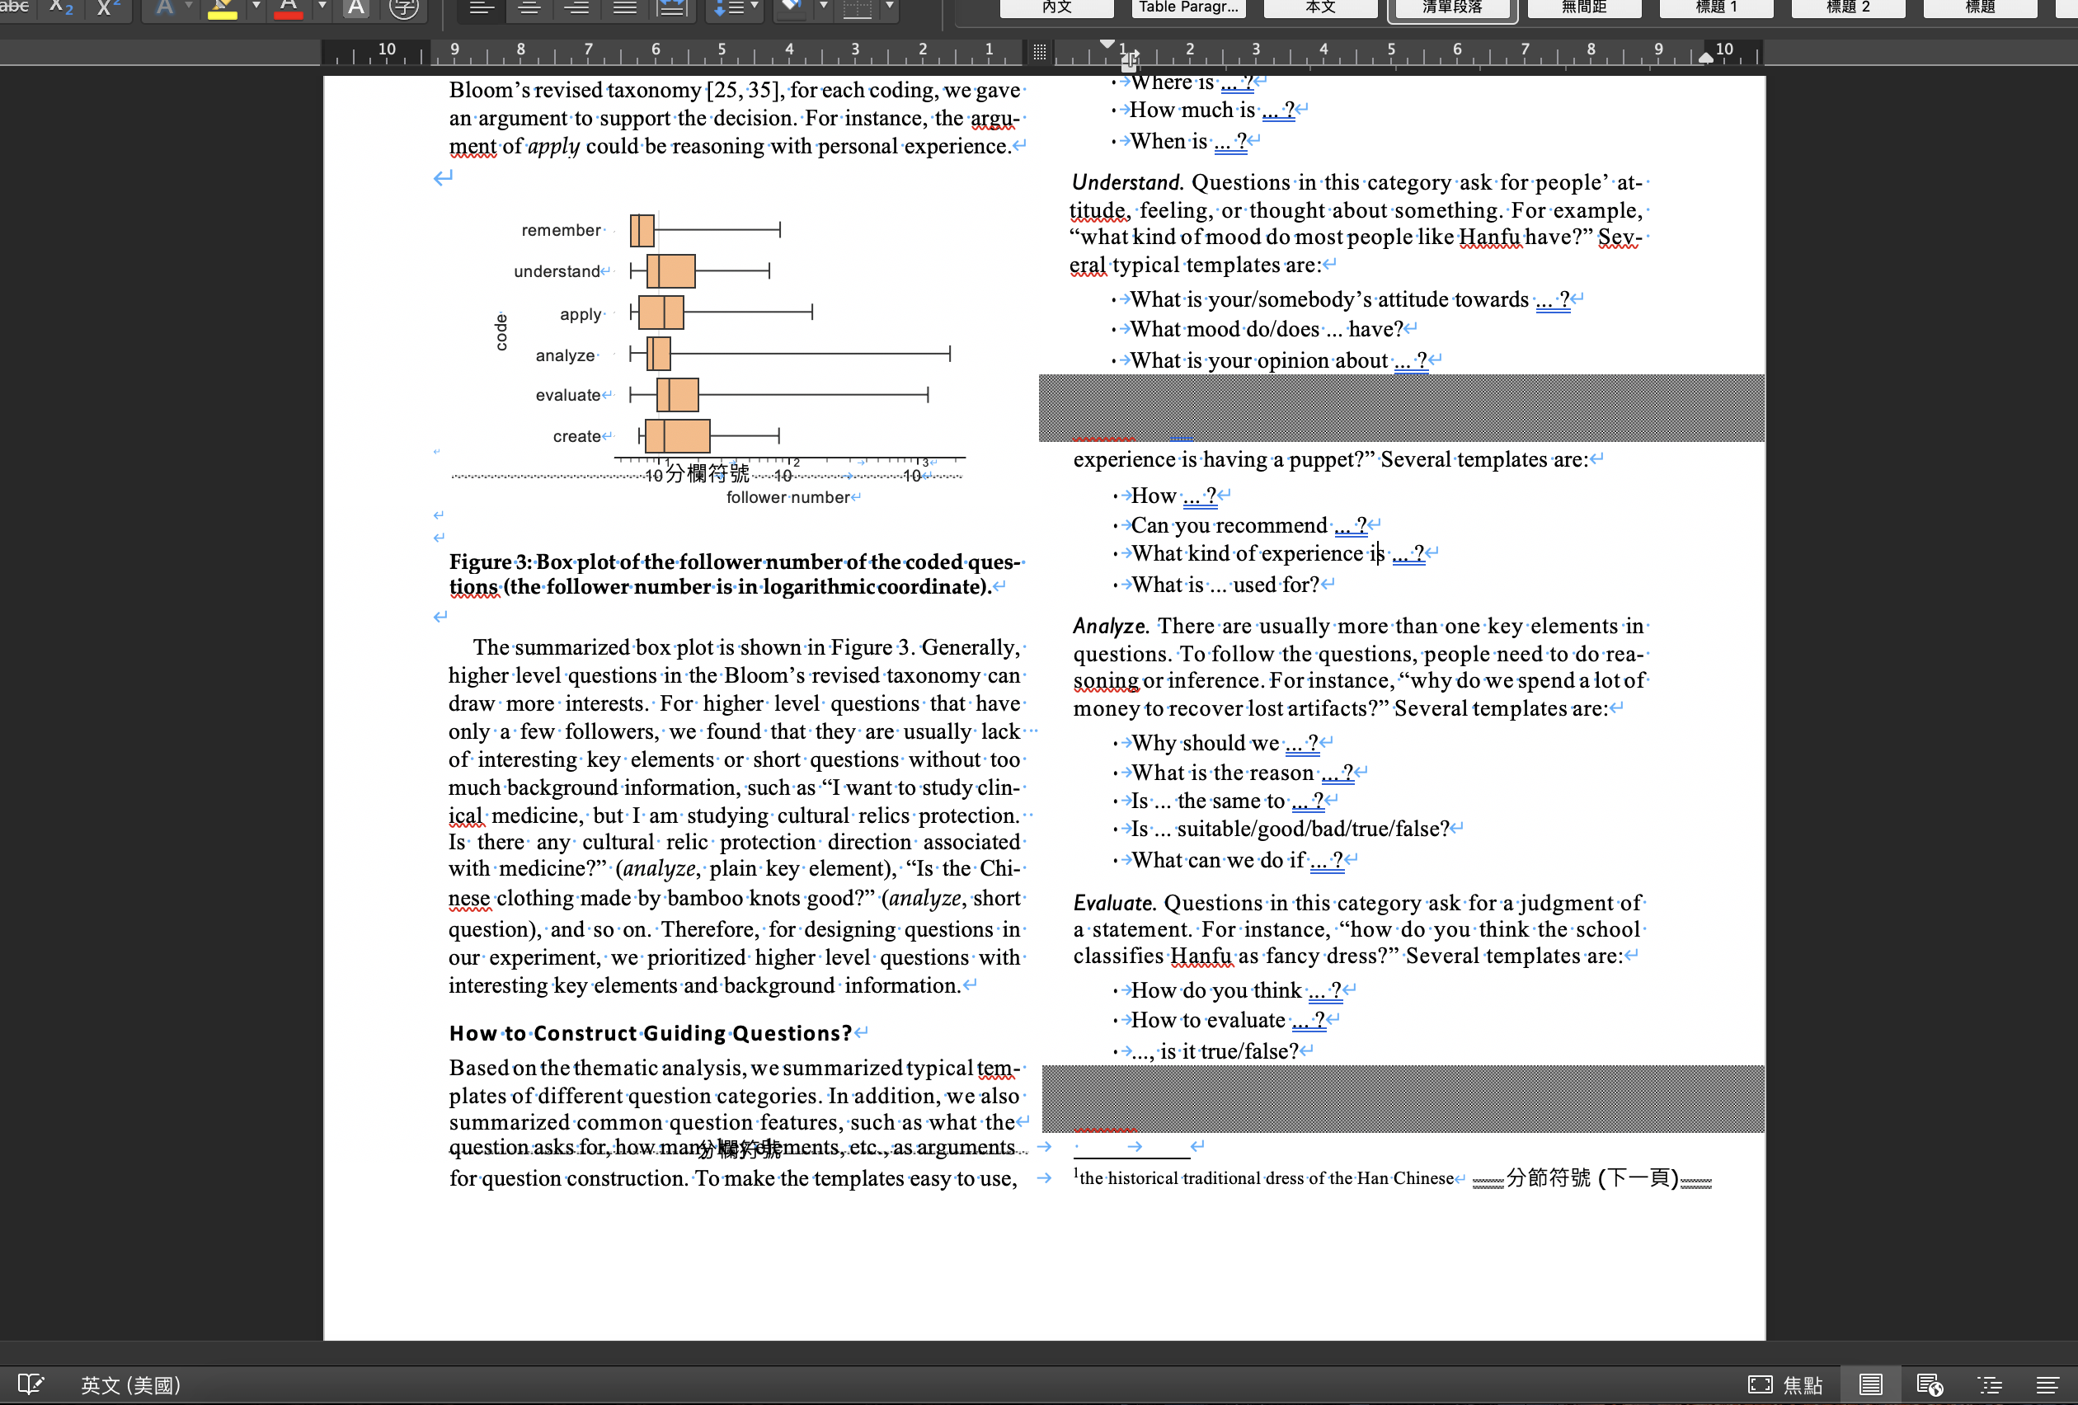Align text right
The height and width of the screenshot is (1405, 2078).
pyautogui.click(x=576, y=7)
